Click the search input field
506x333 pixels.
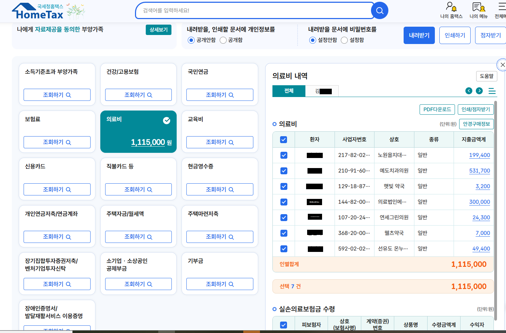(x=253, y=11)
